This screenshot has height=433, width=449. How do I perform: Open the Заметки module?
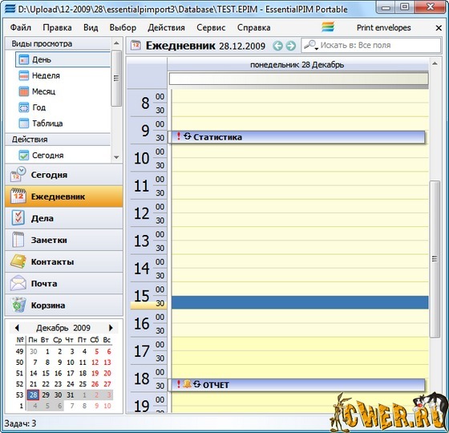(x=64, y=240)
